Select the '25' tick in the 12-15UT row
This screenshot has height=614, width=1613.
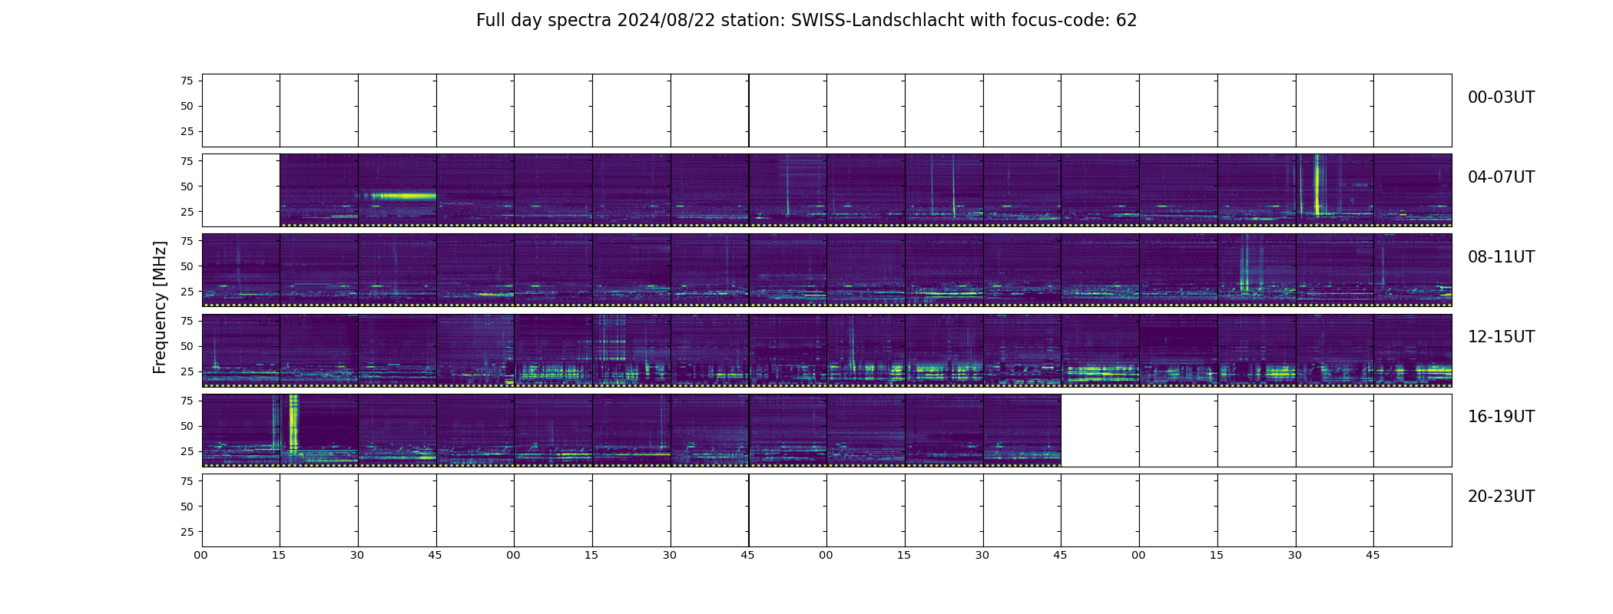(187, 371)
